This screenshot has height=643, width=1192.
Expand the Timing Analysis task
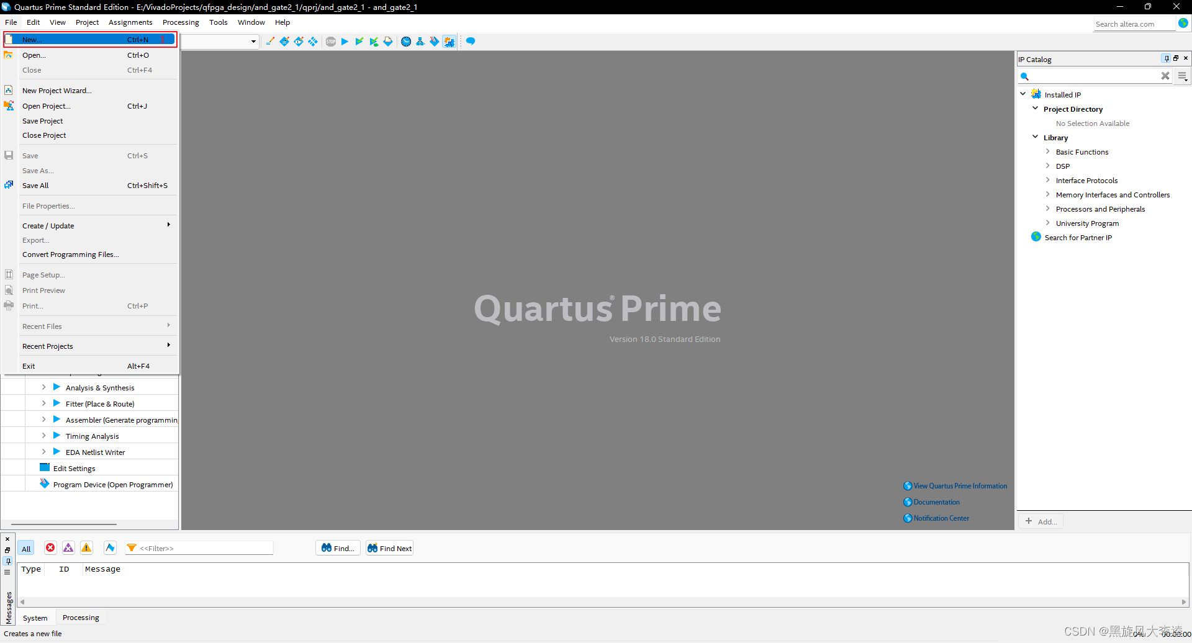click(43, 436)
